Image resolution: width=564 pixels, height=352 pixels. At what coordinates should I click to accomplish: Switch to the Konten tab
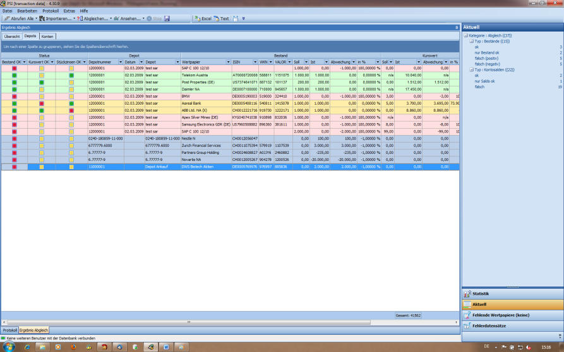[47, 37]
